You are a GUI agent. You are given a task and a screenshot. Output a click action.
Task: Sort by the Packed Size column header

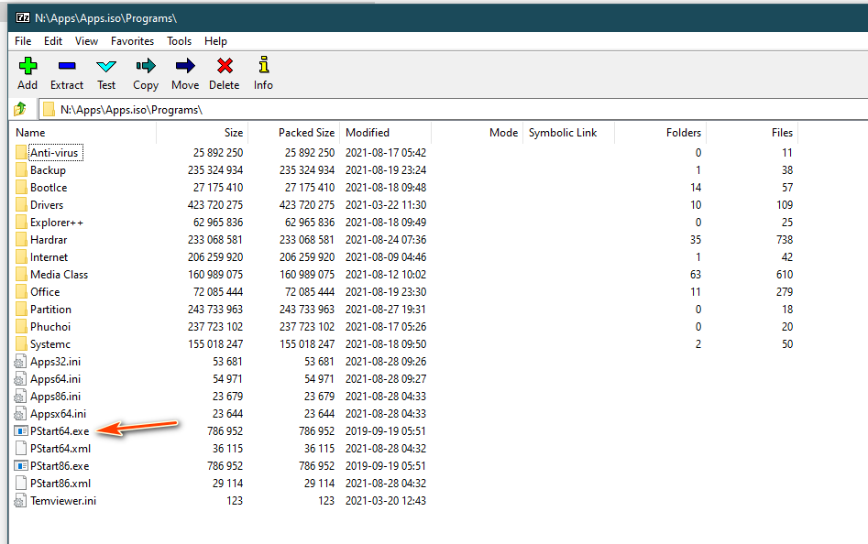click(294, 133)
